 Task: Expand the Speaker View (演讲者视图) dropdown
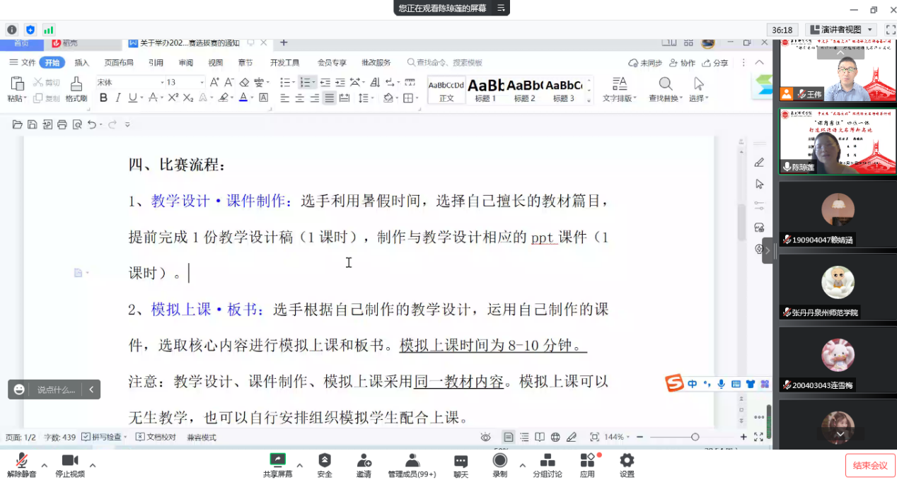click(870, 30)
